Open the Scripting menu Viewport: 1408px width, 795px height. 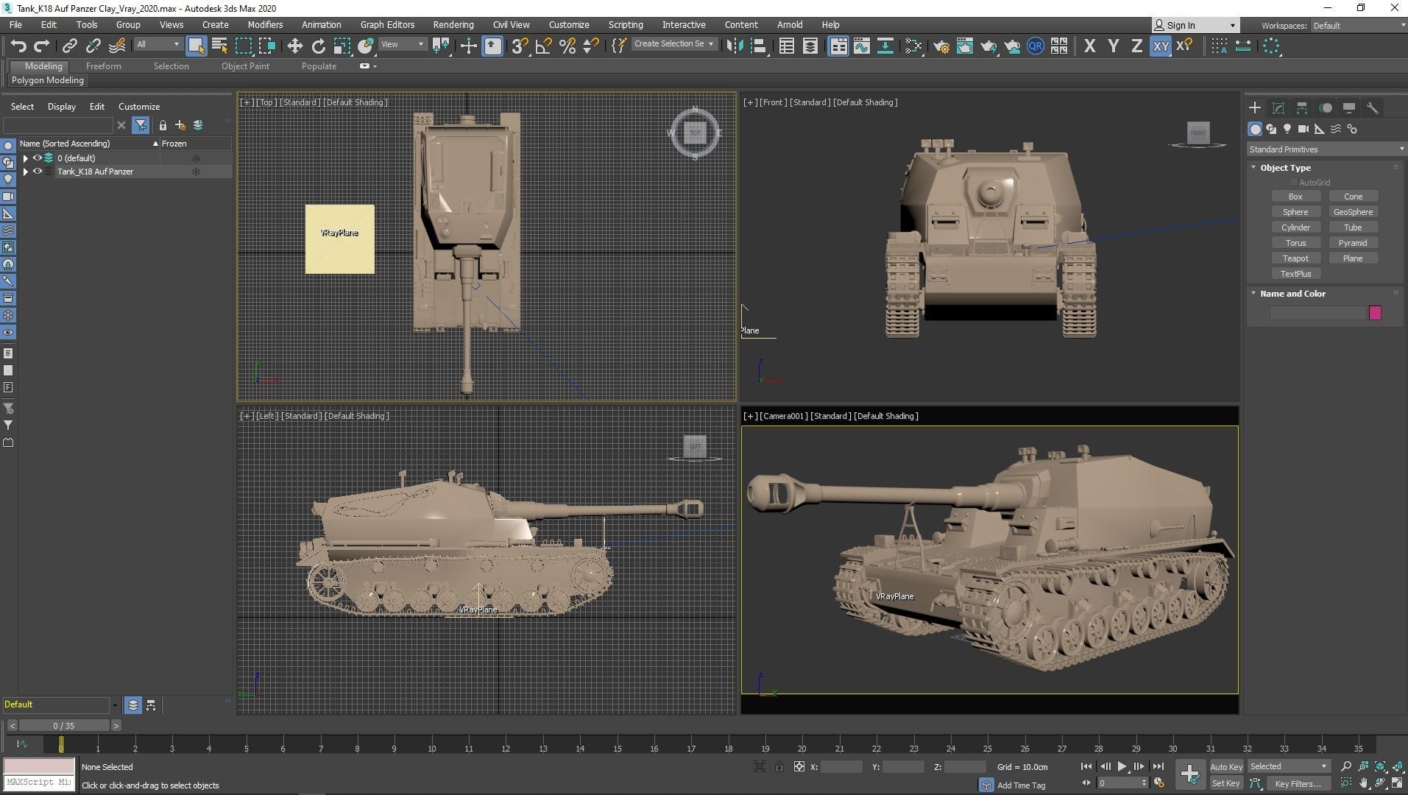625,25
